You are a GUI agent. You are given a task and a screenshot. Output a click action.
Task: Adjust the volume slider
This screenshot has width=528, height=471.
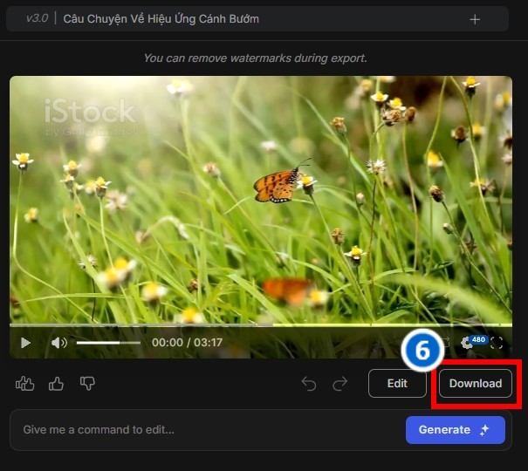click(x=108, y=343)
